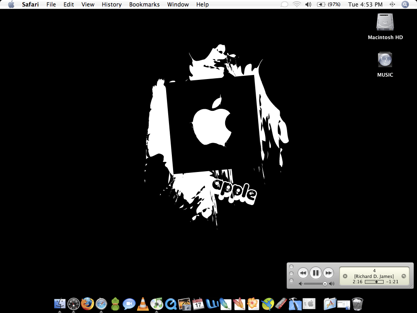Open the Trash in the dock

[x=358, y=304]
